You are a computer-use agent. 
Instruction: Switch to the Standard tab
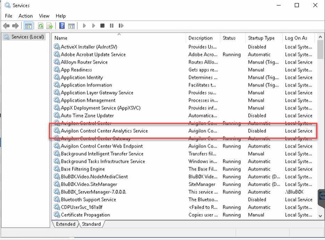coord(91,224)
